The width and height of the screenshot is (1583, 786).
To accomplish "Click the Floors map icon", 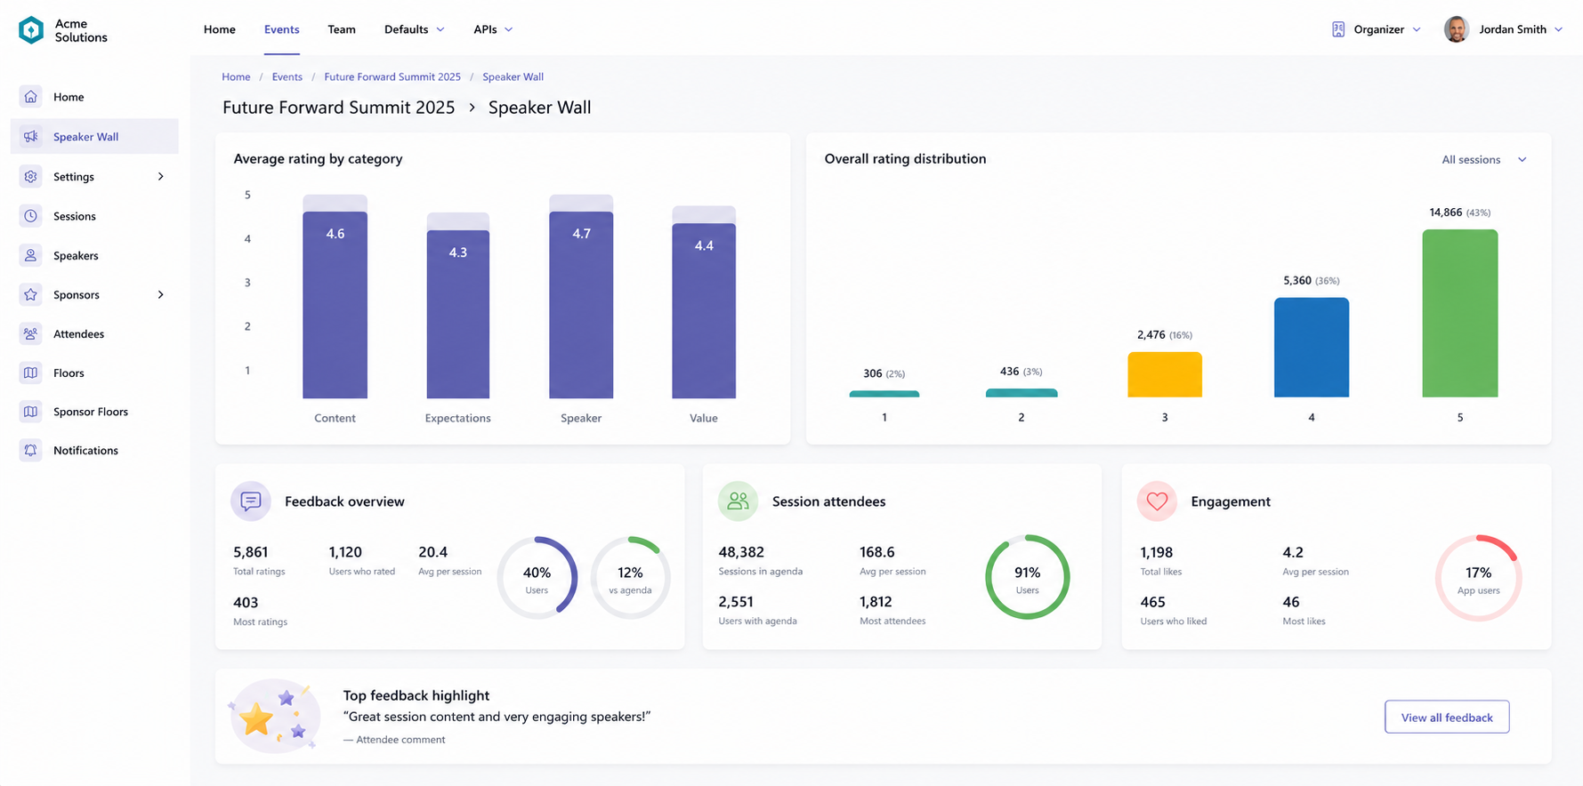I will [x=31, y=373].
